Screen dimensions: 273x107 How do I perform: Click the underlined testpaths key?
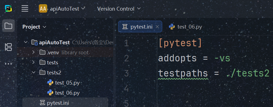pos(183,73)
